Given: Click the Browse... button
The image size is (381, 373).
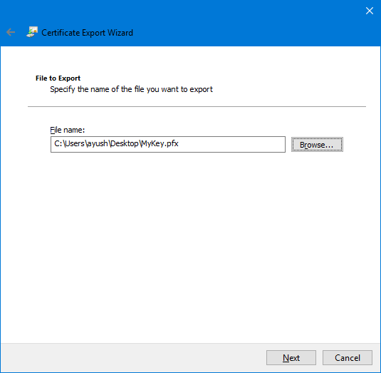Looking at the screenshot, I should (317, 145).
